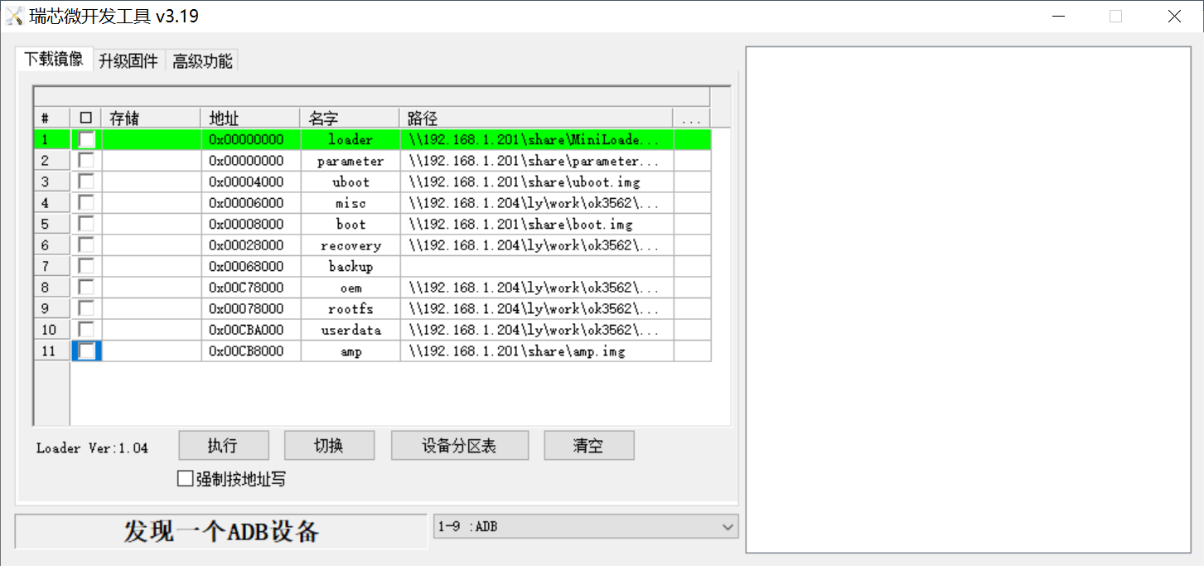The image size is (1204, 566).
Task: Switch to the 升级固件 tab
Action: tap(128, 60)
